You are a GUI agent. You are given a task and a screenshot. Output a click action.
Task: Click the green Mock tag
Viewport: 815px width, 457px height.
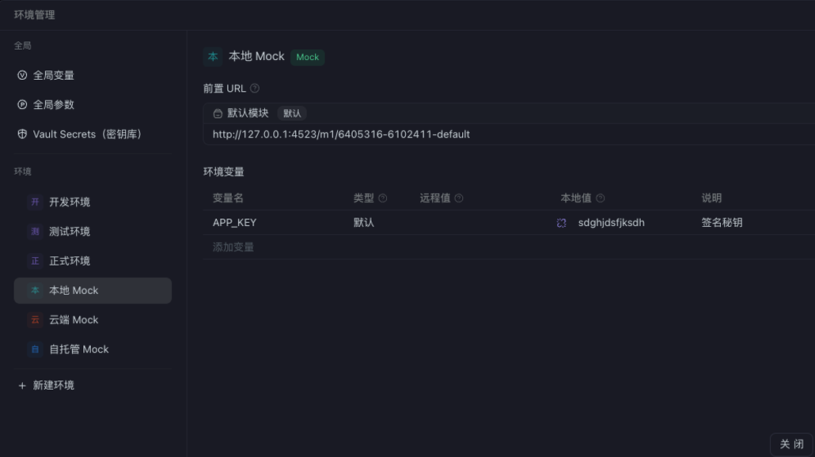(307, 57)
